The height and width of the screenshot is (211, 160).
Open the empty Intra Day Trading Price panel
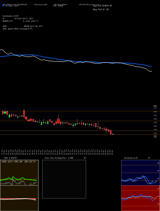point(64,179)
